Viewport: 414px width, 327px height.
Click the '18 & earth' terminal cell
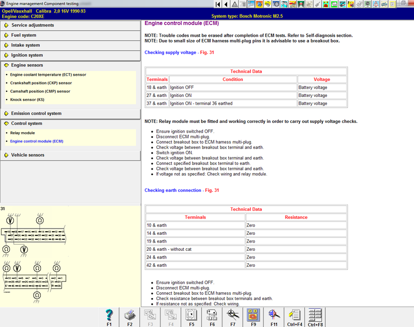[157, 88]
